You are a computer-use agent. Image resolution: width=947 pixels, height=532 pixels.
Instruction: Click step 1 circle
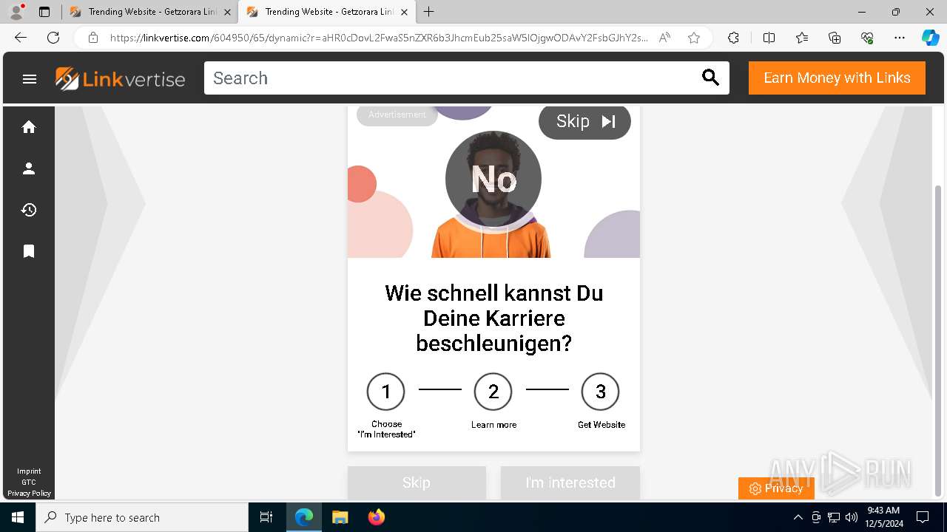385,392
